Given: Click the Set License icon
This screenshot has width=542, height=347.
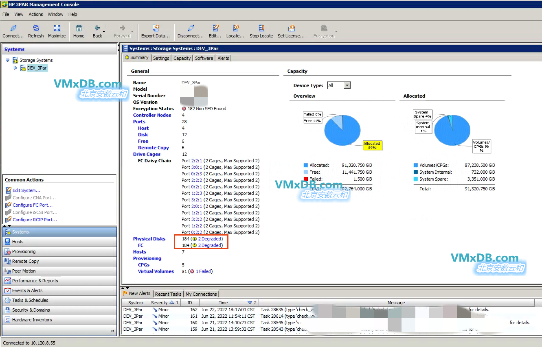Looking at the screenshot, I should tap(291, 28).
